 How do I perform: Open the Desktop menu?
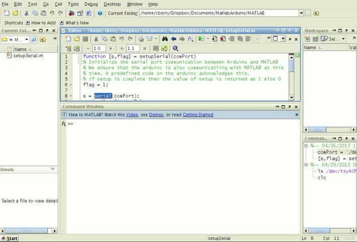coord(112,4)
